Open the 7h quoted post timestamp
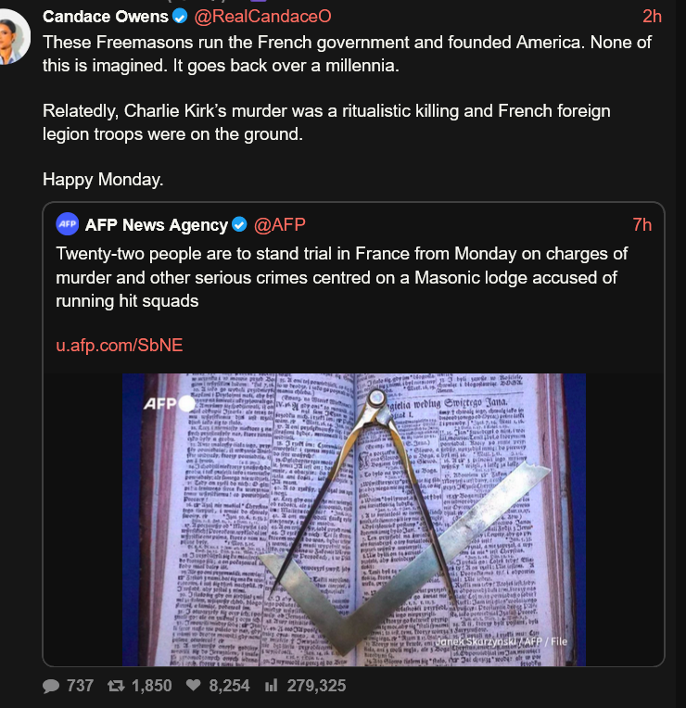 click(642, 224)
